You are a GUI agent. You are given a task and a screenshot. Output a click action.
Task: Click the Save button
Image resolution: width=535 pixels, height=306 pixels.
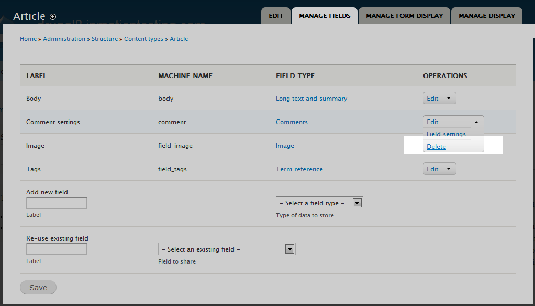[x=38, y=288]
